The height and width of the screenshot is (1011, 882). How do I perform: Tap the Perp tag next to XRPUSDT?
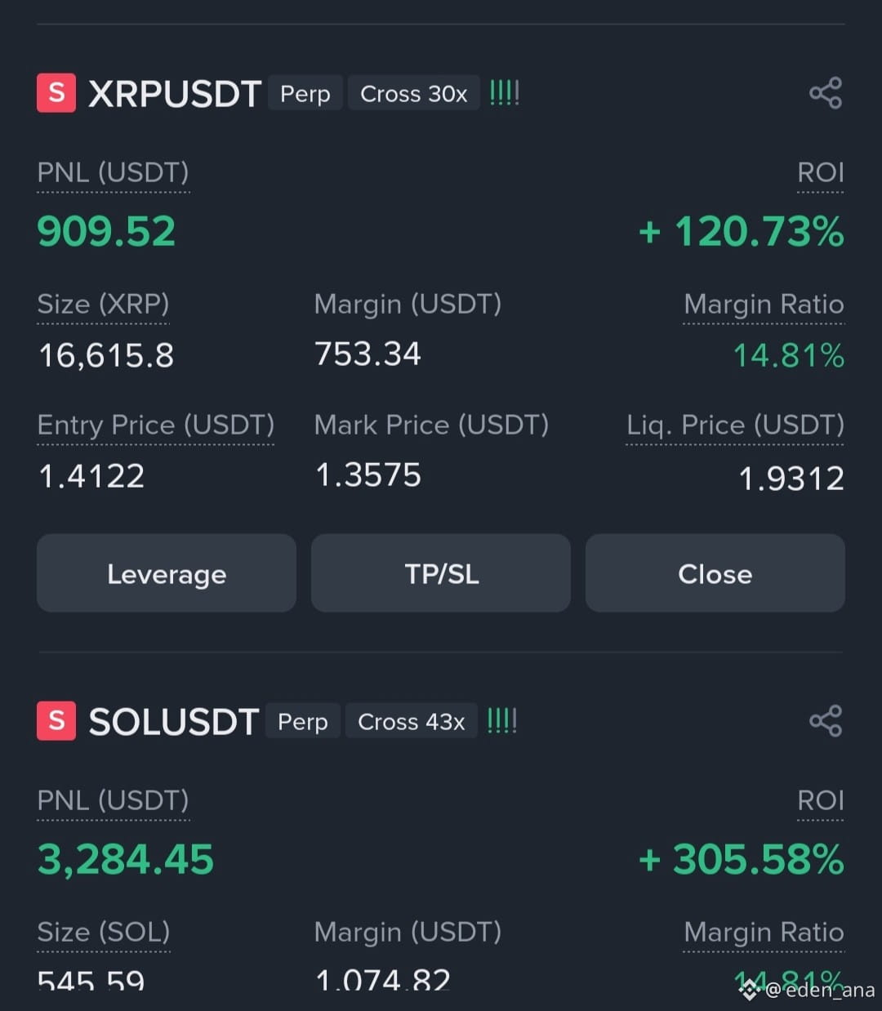tap(305, 94)
